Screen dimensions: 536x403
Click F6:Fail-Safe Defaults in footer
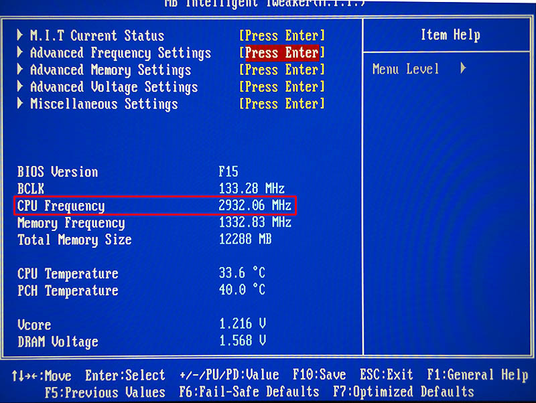click(x=249, y=392)
